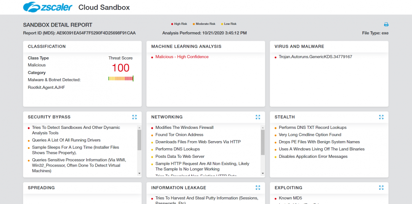Image resolution: width=412 pixels, height=204 pixels.
Task: Click the threat score color bar
Action: coord(121,79)
